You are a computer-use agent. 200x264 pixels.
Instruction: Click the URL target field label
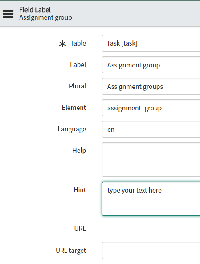(71, 251)
